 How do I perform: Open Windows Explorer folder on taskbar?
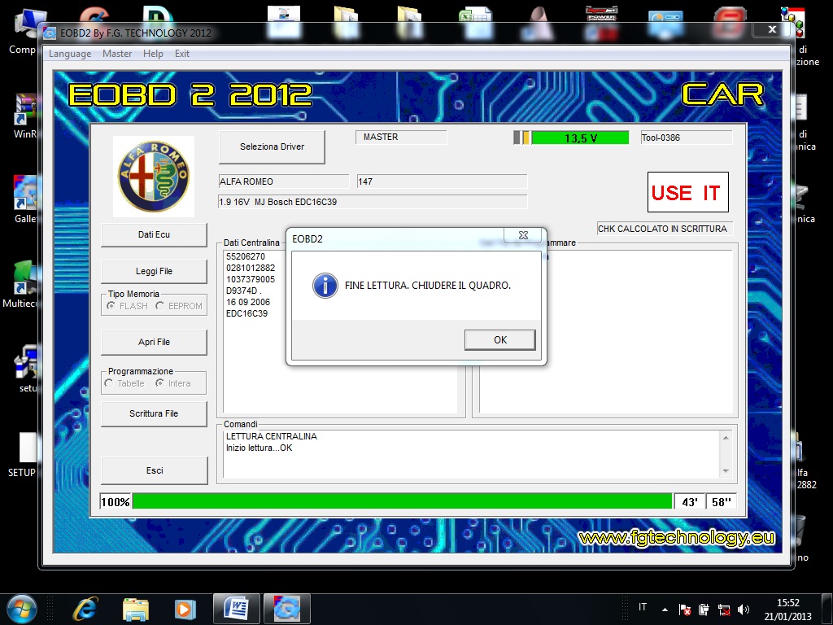tap(136, 610)
